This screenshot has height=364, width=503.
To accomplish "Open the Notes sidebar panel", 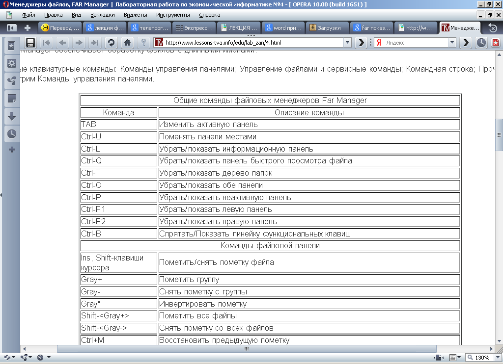I will pyautogui.click(x=12, y=99).
